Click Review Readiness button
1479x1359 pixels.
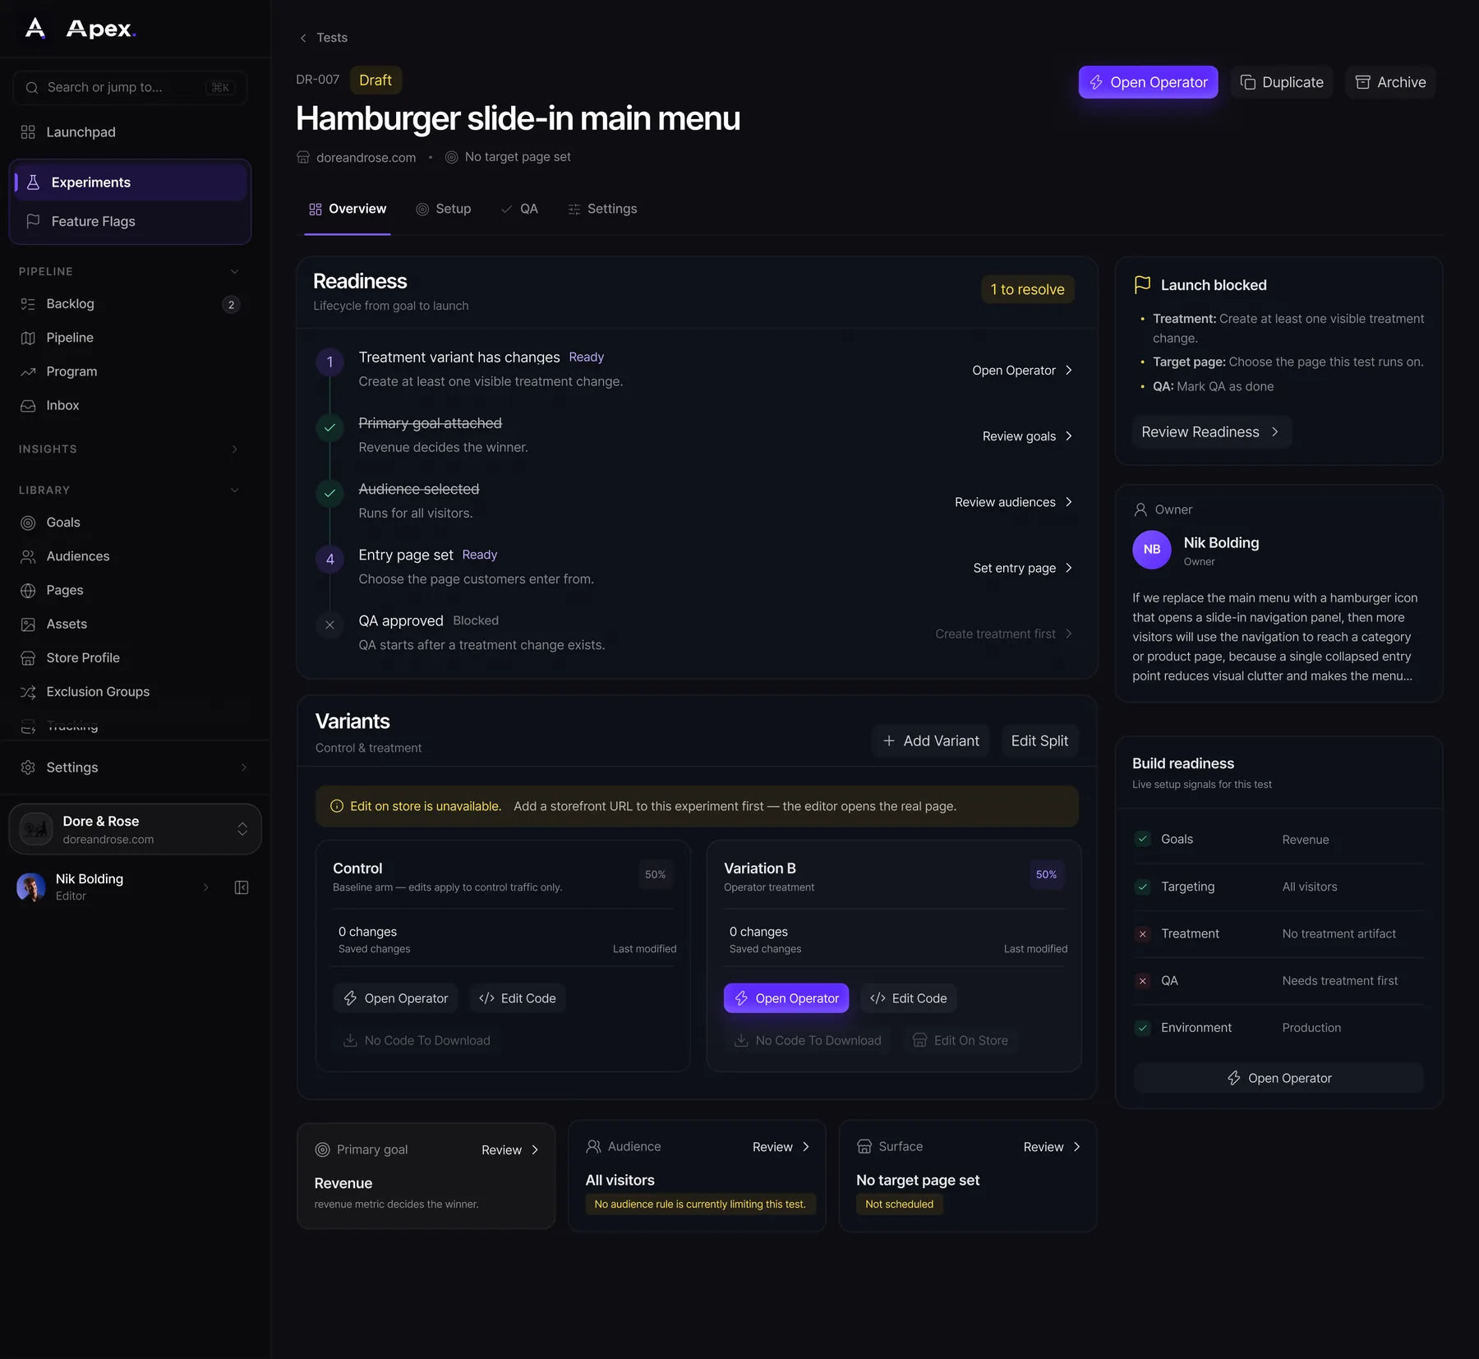pyautogui.click(x=1211, y=432)
